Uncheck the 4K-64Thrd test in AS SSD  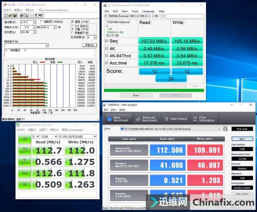[x=106, y=56]
